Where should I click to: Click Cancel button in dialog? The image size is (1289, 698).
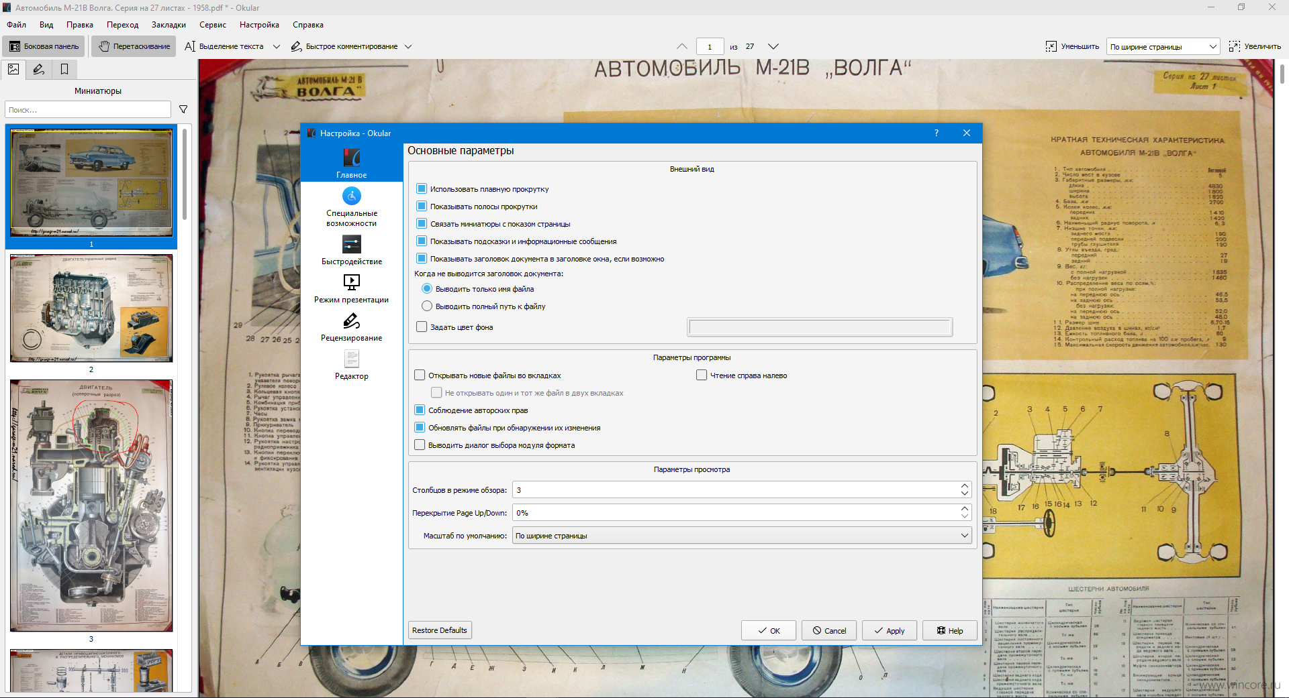pyautogui.click(x=829, y=630)
